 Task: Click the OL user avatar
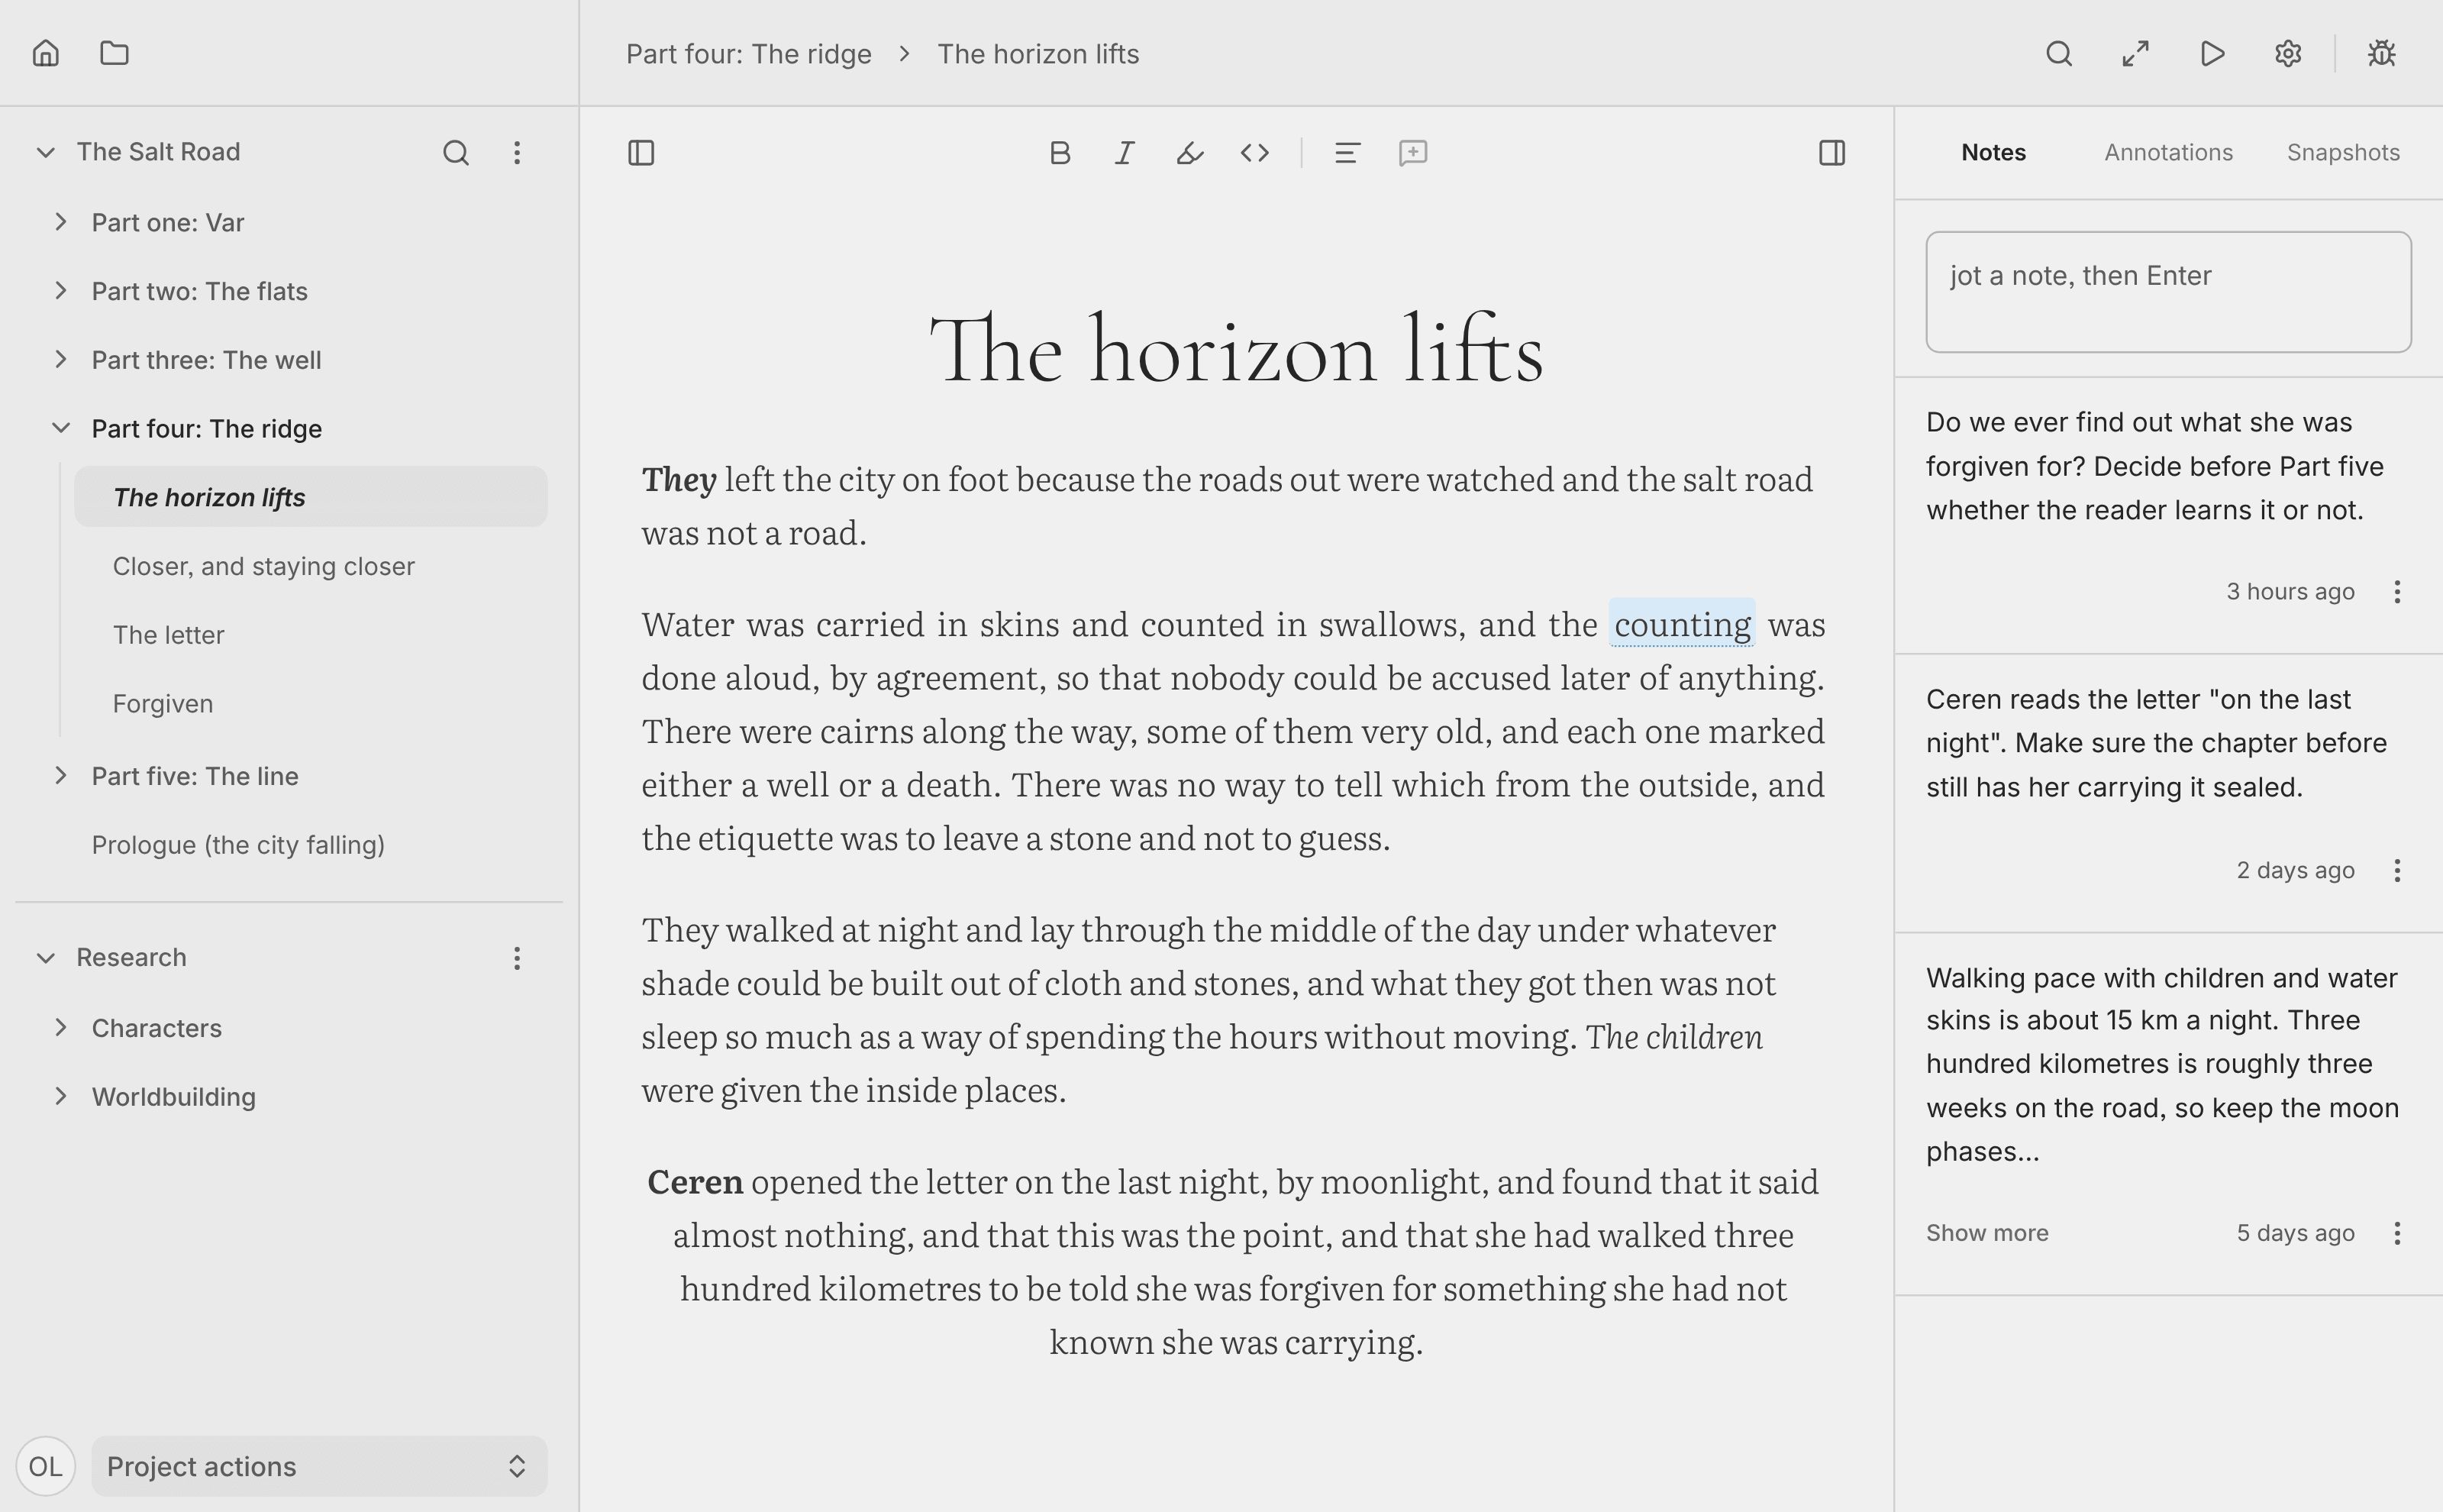[45, 1466]
